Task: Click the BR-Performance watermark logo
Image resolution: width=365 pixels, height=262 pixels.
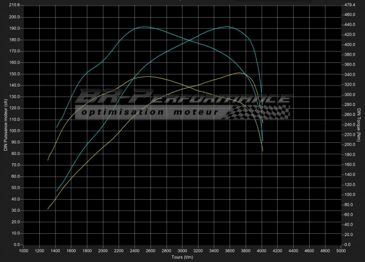Action: coord(182,99)
